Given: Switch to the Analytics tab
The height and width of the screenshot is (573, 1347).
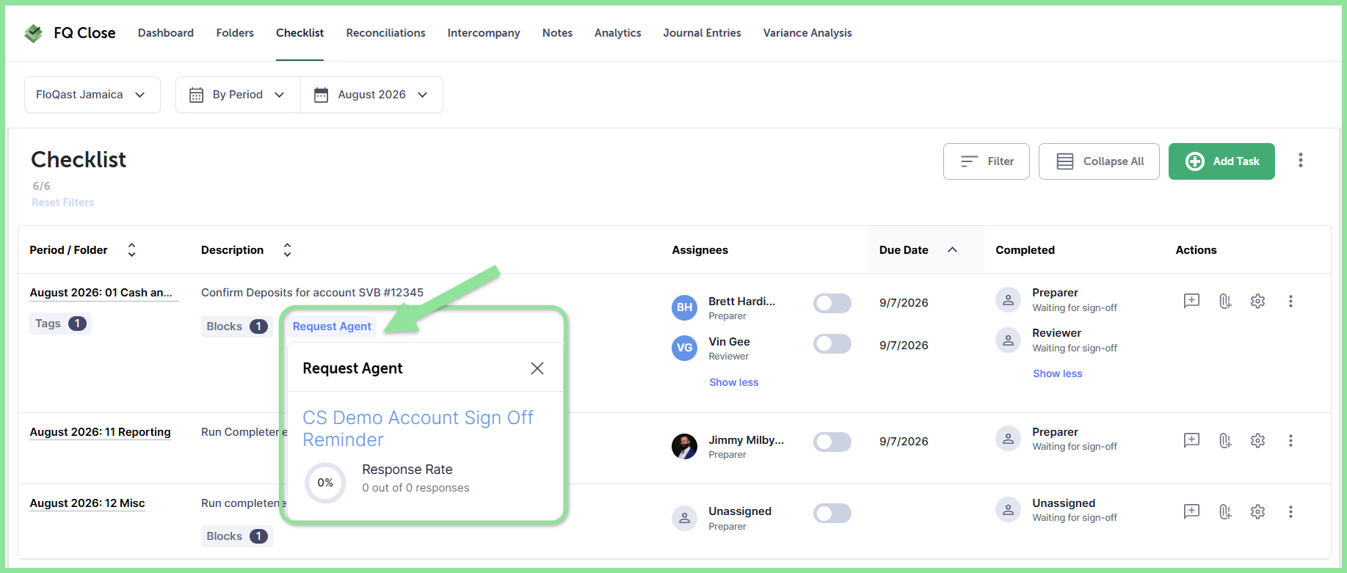Looking at the screenshot, I should coord(618,33).
